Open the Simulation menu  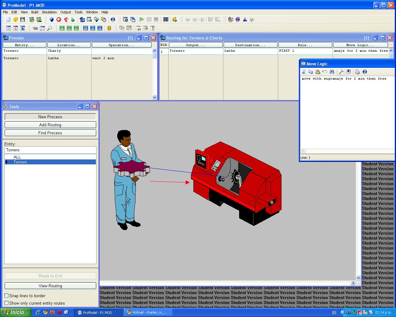coord(49,12)
